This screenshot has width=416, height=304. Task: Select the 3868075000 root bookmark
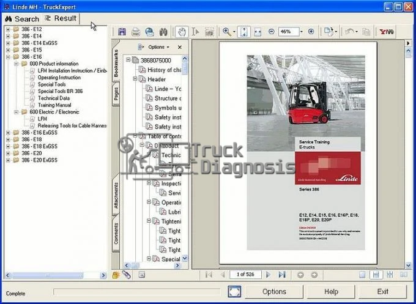156,60
